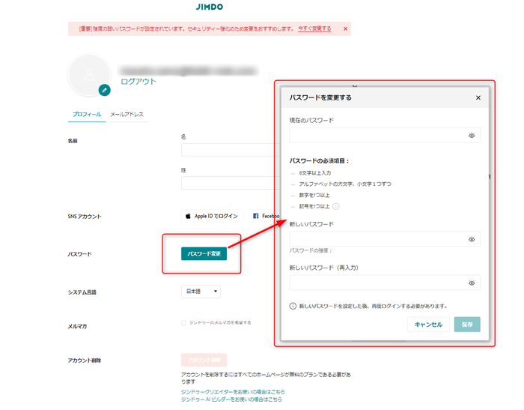Click the 8文字以上入力 requirement text

(x=315, y=173)
